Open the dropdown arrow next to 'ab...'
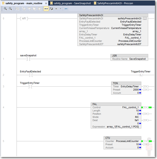 tap(61, 9)
